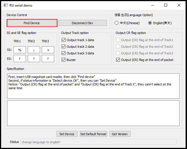Uncheck CR flag at end of packet

118,60
